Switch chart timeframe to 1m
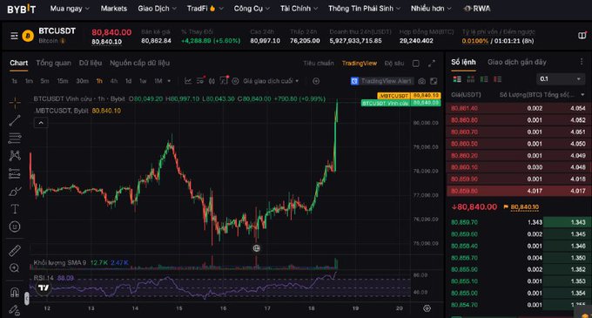This screenshot has height=318, width=592. click(29, 81)
